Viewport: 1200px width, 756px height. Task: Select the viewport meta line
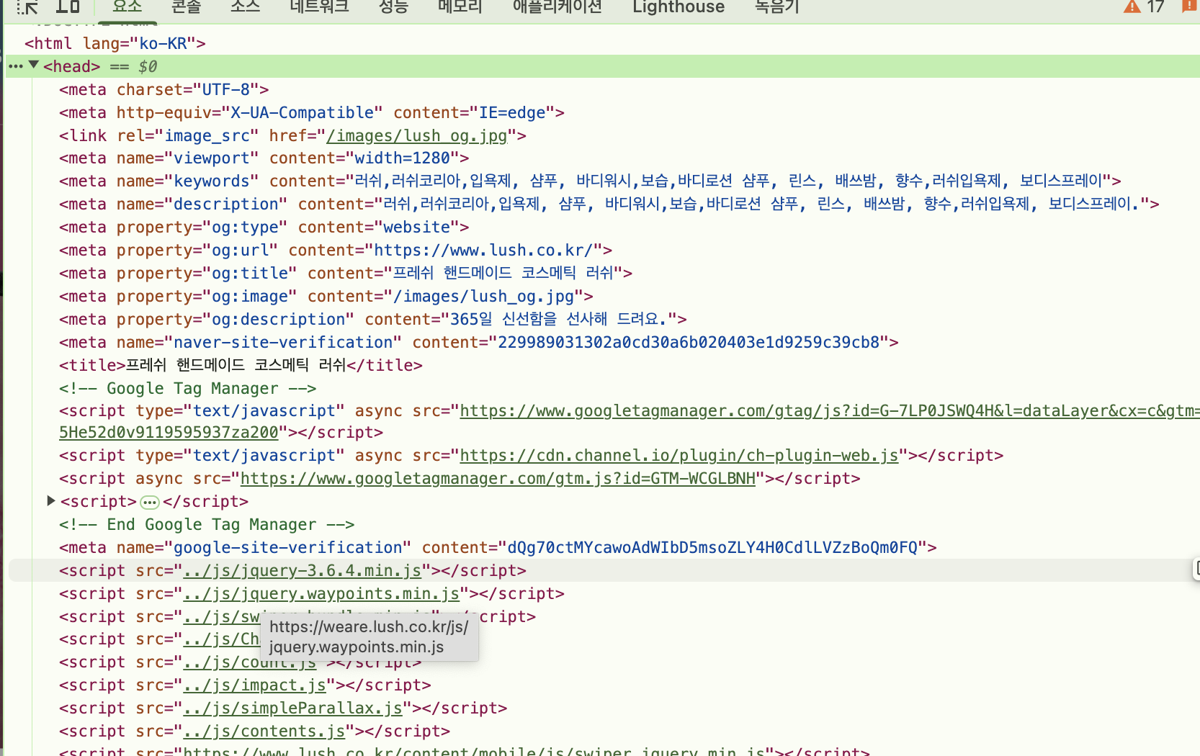pos(264,158)
